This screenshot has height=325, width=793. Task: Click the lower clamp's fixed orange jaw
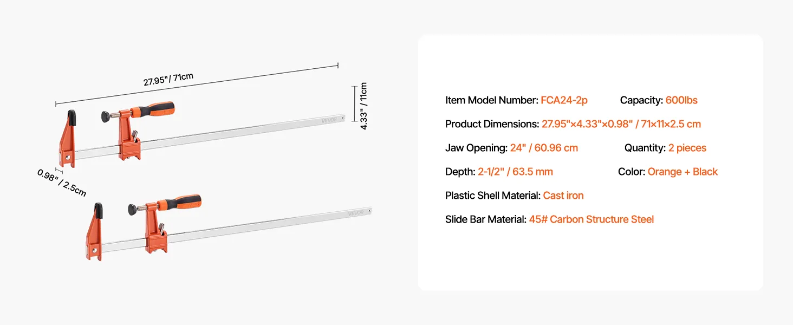pos(94,232)
